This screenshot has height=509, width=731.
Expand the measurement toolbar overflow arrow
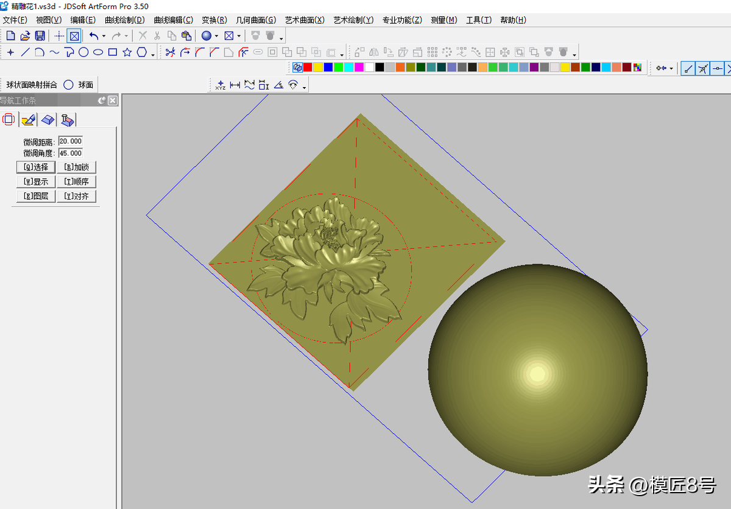click(304, 87)
